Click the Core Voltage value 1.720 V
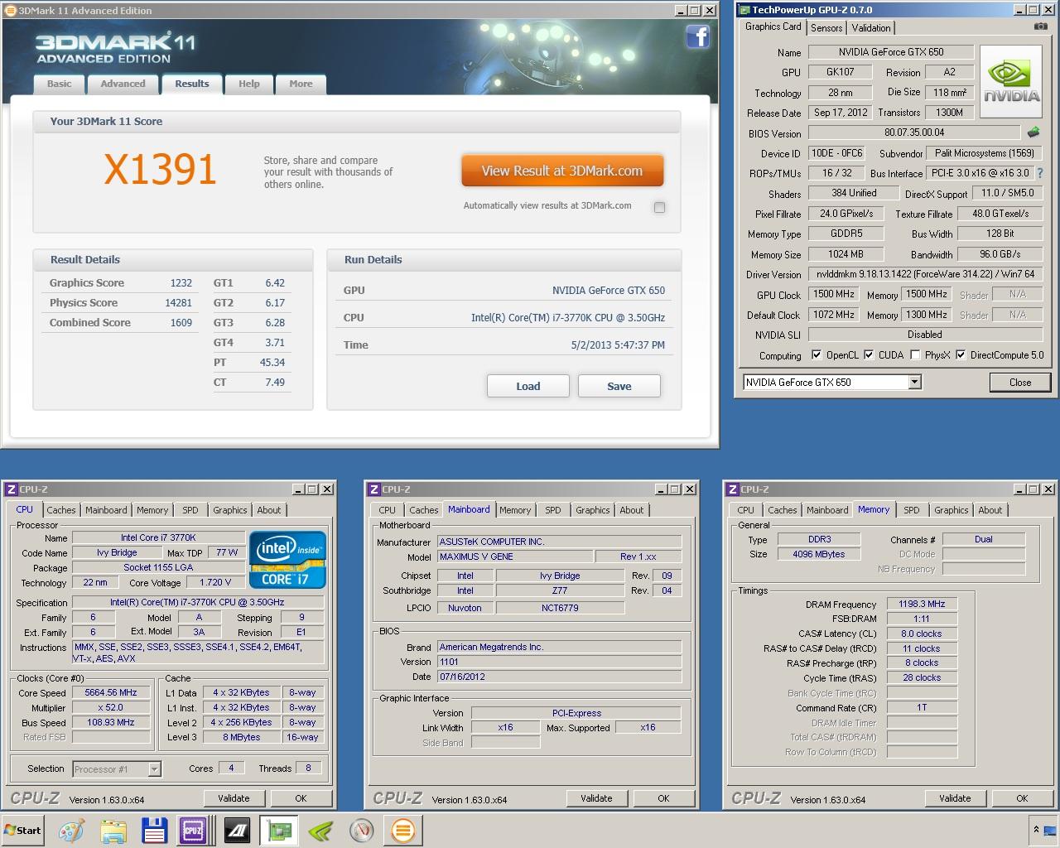1060x848 pixels. [215, 582]
